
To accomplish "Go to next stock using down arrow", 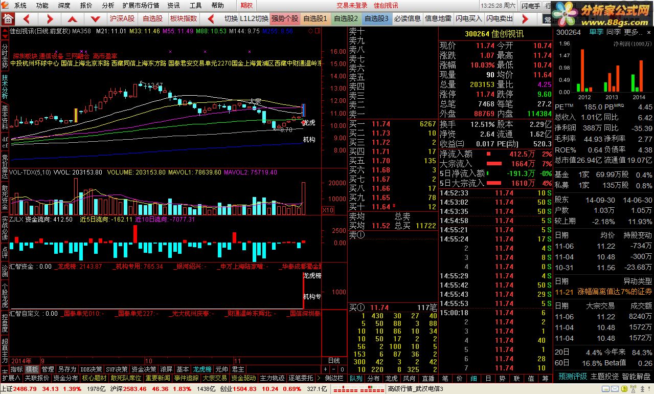I will [96, 19].
